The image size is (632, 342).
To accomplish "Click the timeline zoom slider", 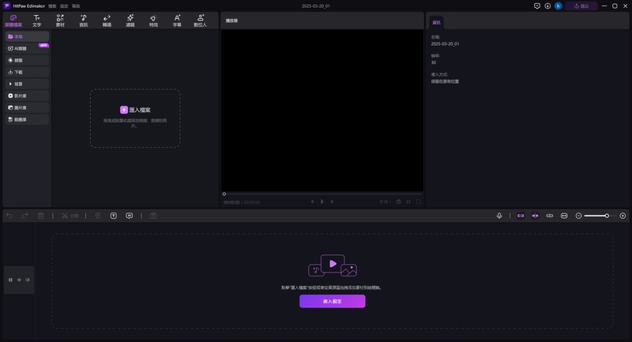I will coord(600,216).
